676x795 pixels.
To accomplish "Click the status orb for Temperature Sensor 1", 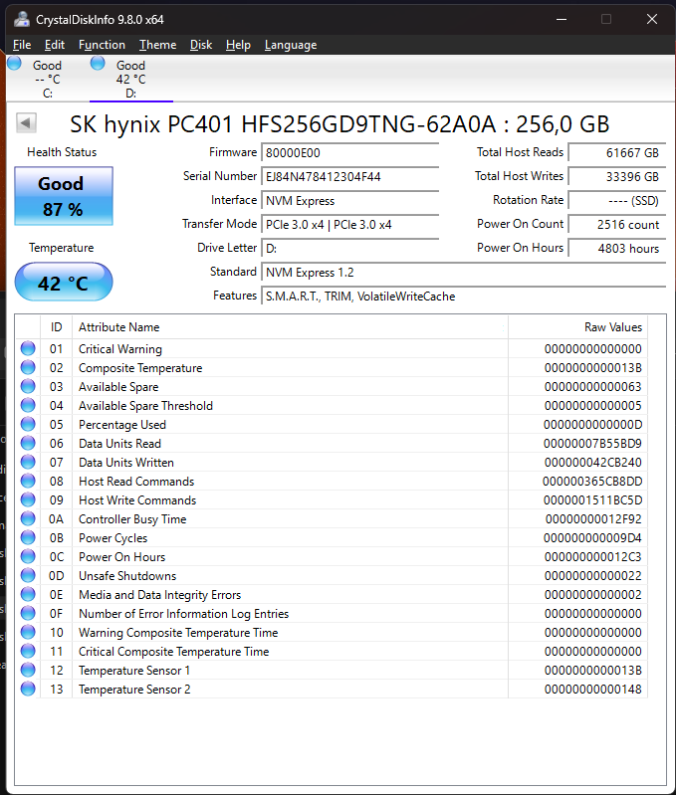I will click(28, 670).
